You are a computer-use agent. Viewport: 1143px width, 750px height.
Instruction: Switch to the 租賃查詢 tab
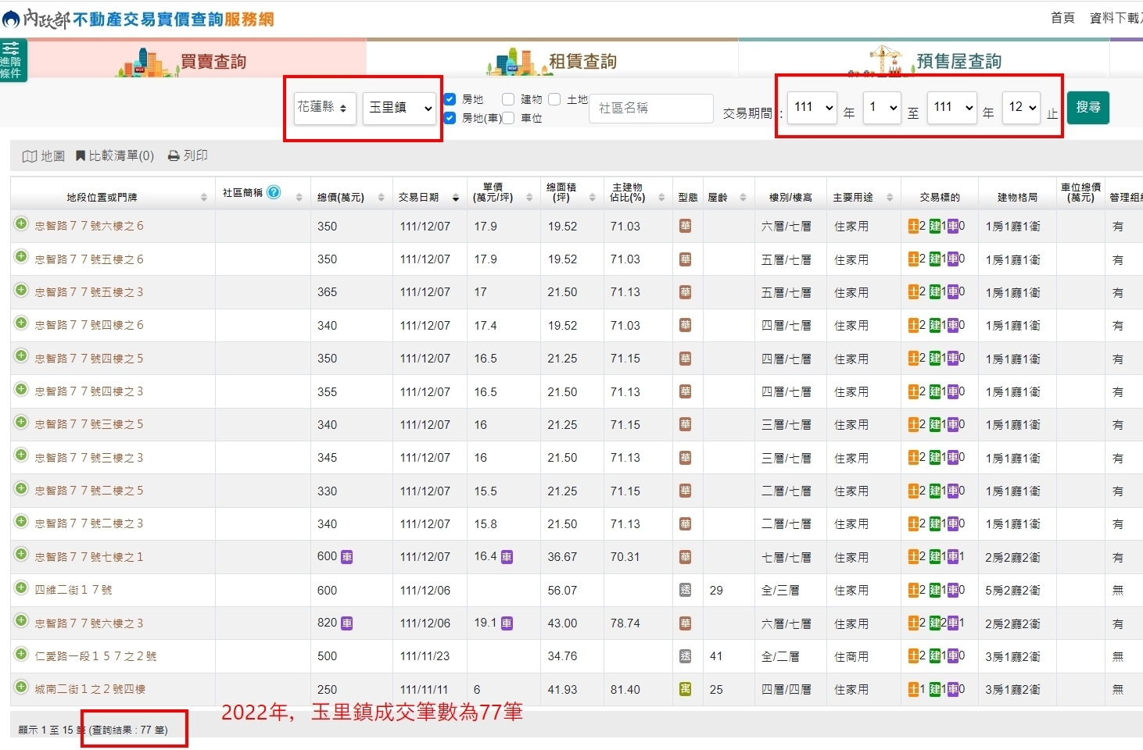(x=552, y=60)
